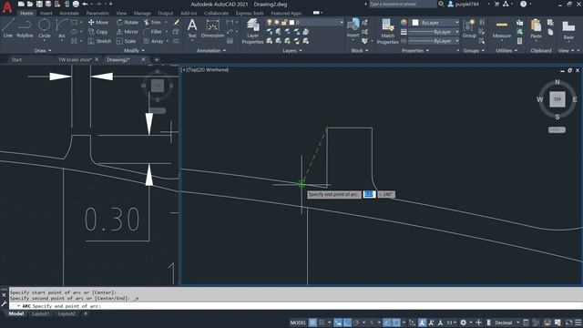Click the Trim tool
583x328 pixels.
coord(152,22)
